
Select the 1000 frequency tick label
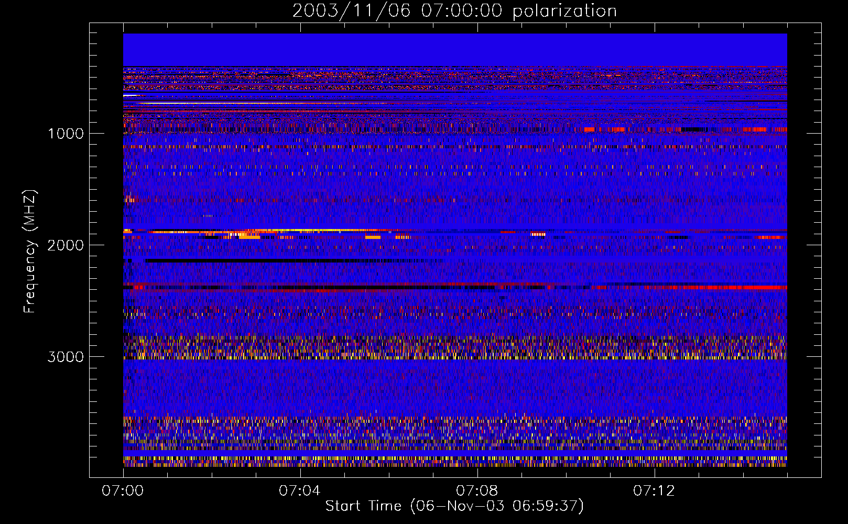coord(66,134)
